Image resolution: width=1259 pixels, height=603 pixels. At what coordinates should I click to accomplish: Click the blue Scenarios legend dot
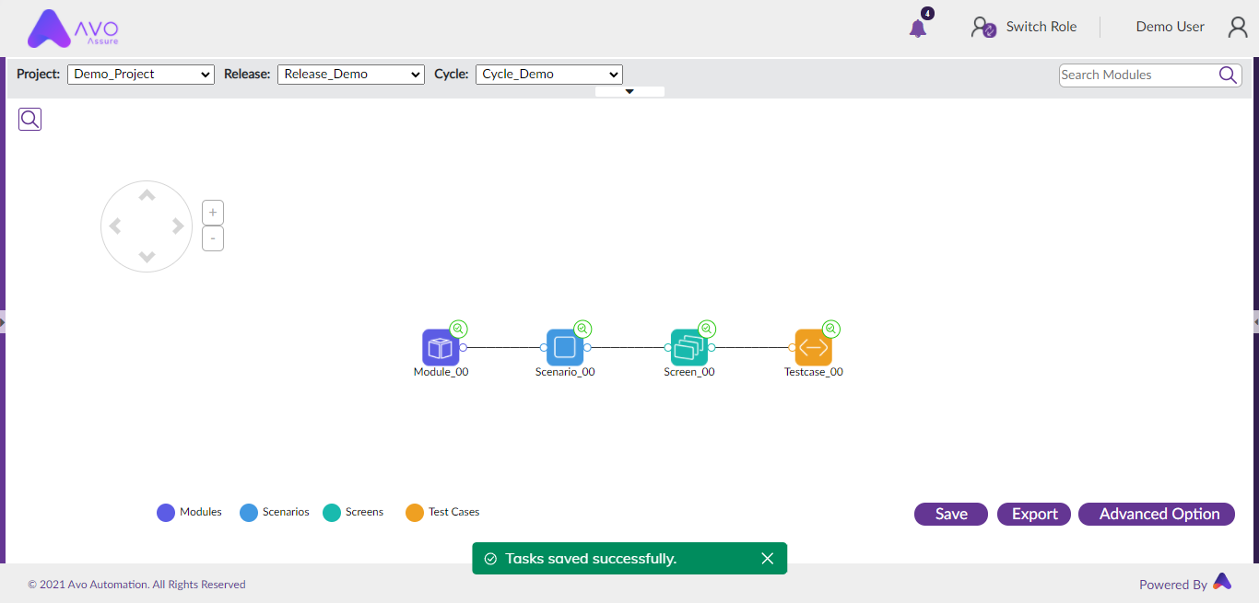(x=249, y=513)
